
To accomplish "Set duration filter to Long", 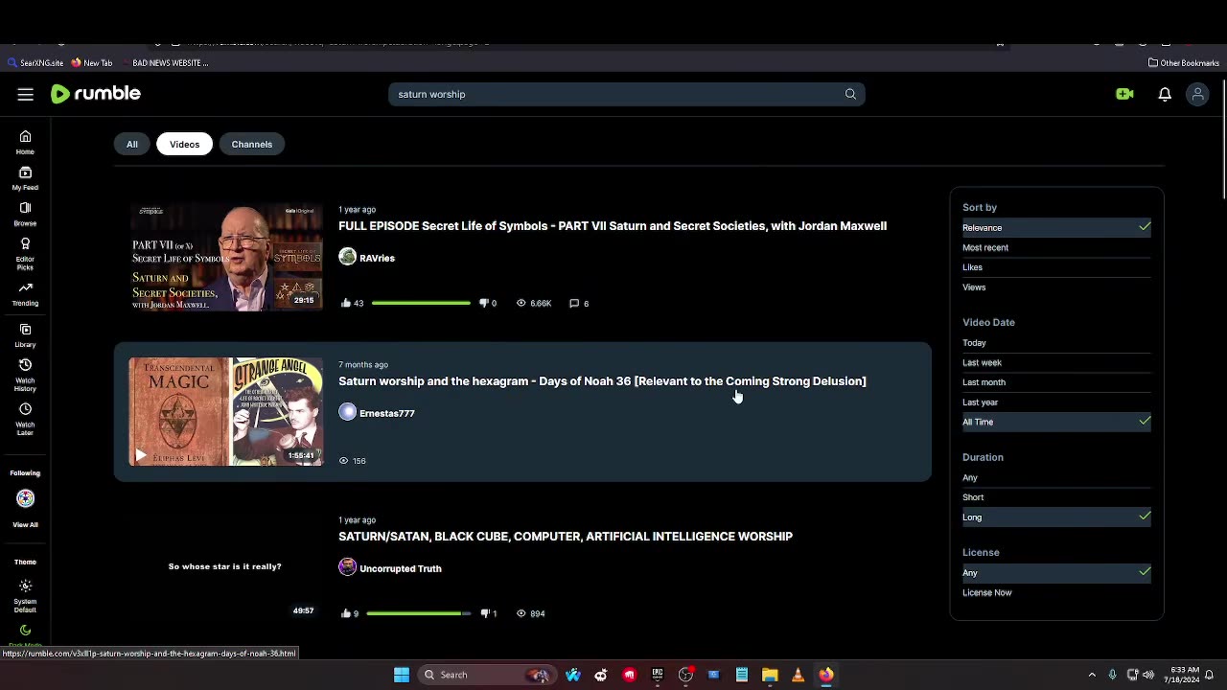I will click(x=1056, y=517).
